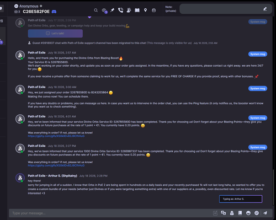Open the emoji picker smiley icon
276x220 pixels.
248,213
